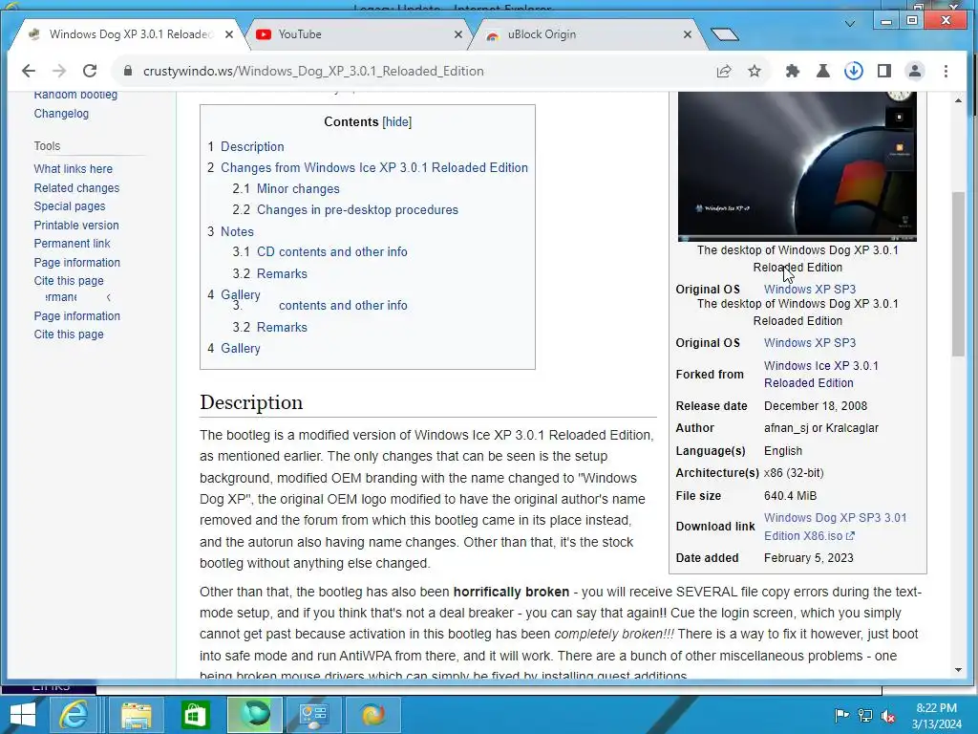Bookmark this page with the star icon
The image size is (978, 734).
point(755,71)
